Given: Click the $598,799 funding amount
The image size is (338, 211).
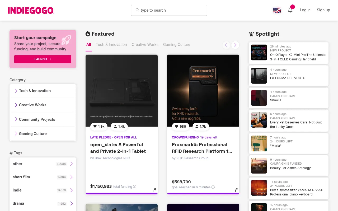Looking at the screenshot, I should [181, 182].
